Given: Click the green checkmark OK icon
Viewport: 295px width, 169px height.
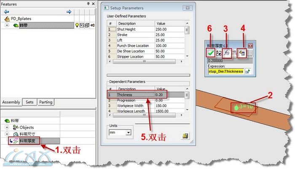Looking at the screenshot, I should [211, 53].
